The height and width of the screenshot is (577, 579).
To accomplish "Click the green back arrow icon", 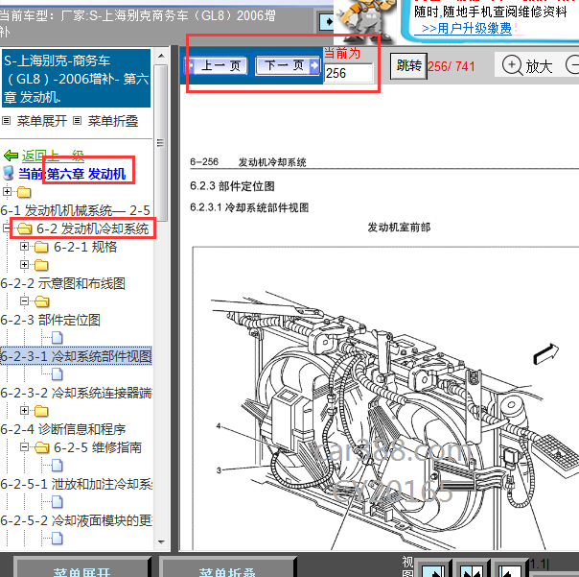I will pyautogui.click(x=12, y=156).
